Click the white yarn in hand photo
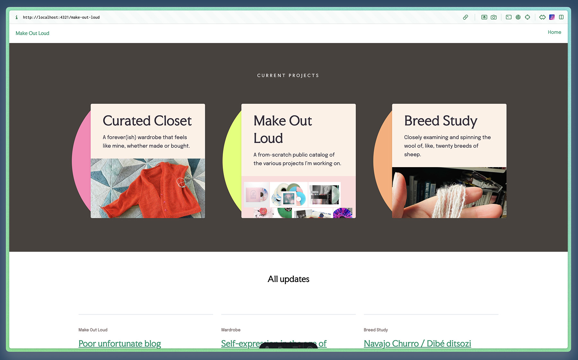This screenshot has width=578, height=360. tap(449, 193)
